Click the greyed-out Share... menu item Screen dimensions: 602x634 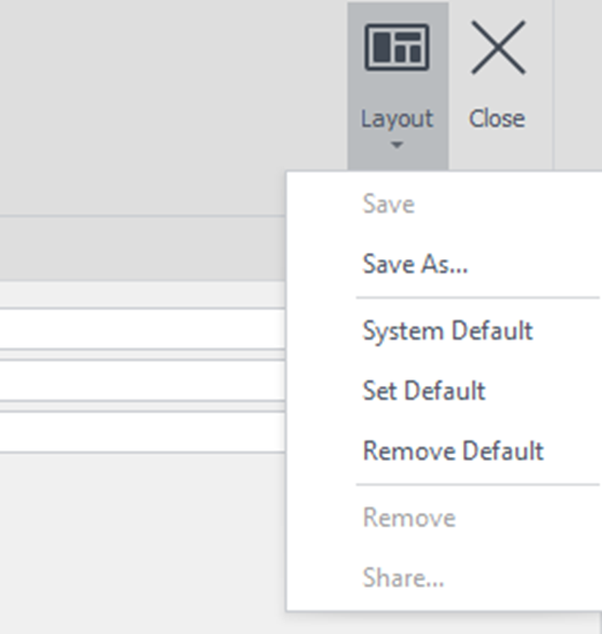[x=403, y=578]
